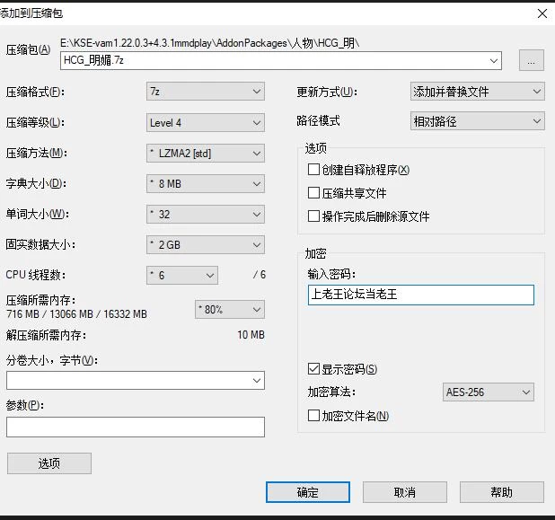This screenshot has height=520, width=555.
Task: Expand the 压缩格式 7z dropdown
Action: [206, 92]
